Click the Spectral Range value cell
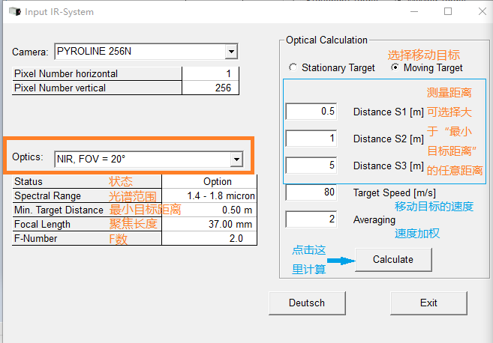 [x=209, y=195]
